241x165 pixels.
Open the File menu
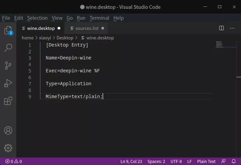point(6,18)
